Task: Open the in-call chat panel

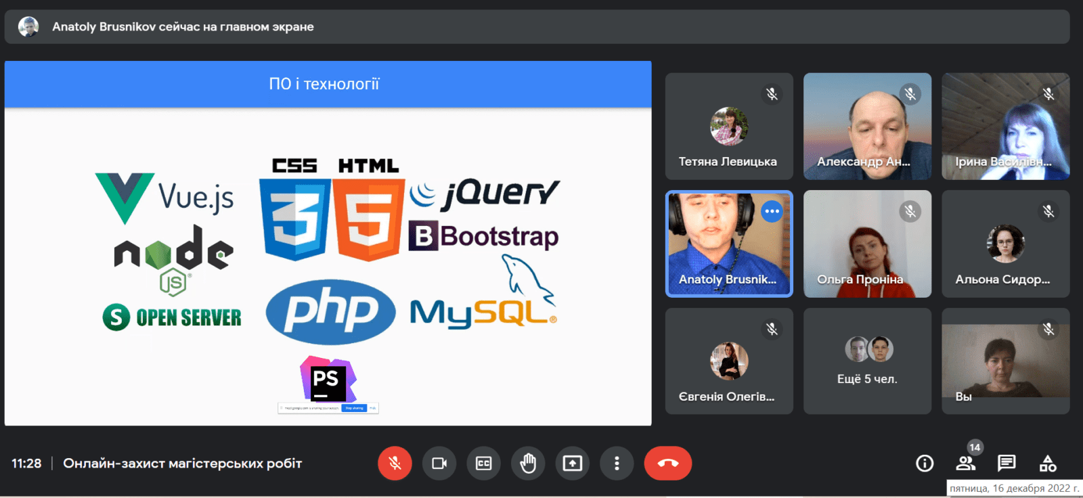Action: 1007,463
